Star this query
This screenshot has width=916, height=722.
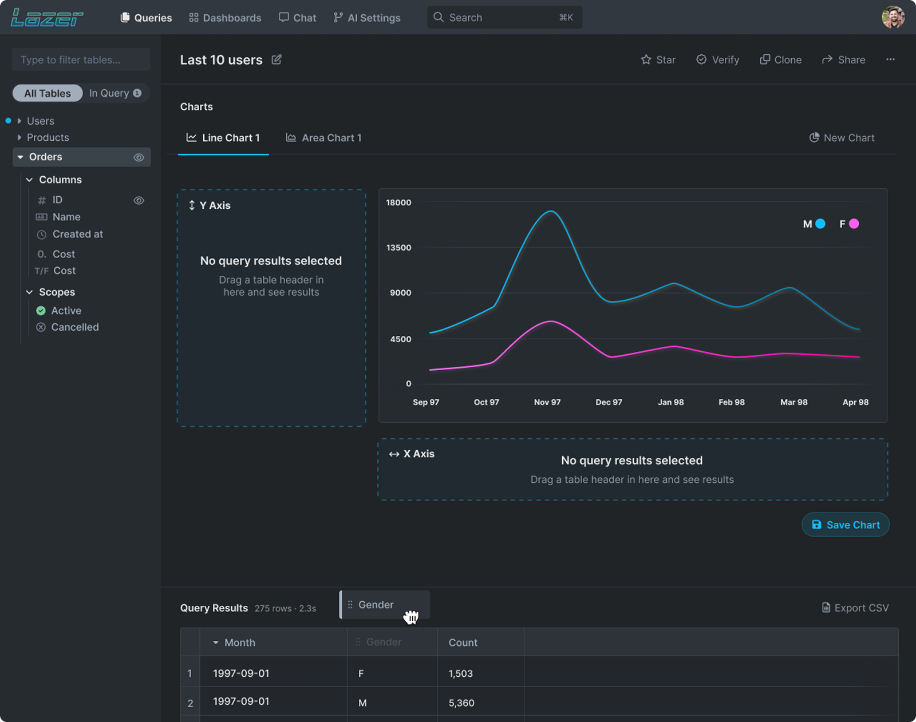[x=658, y=59]
